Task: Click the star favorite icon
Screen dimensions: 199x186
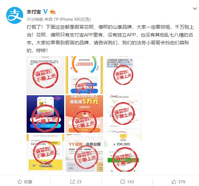Action: [19, 182]
